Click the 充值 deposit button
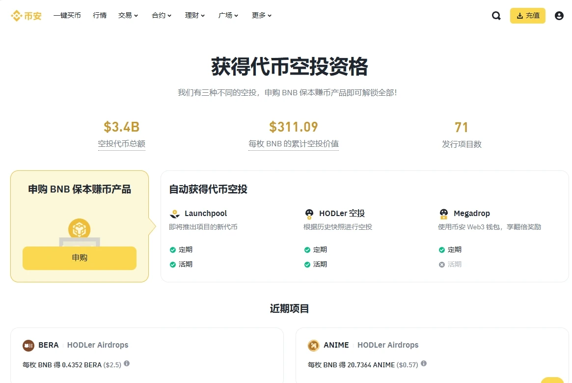The width and height of the screenshot is (572, 383). (527, 16)
